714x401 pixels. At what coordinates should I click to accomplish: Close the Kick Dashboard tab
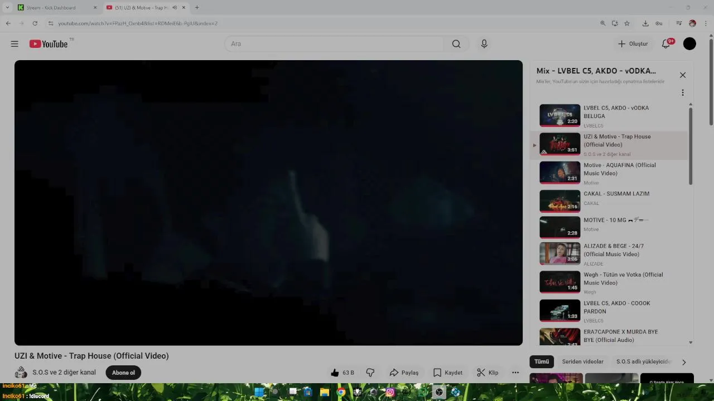94,8
